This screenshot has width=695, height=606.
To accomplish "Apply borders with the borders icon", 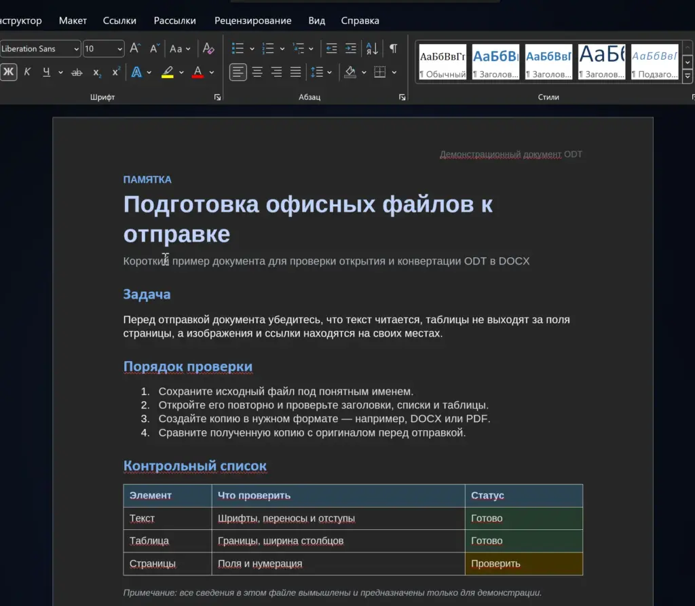I will coord(380,72).
